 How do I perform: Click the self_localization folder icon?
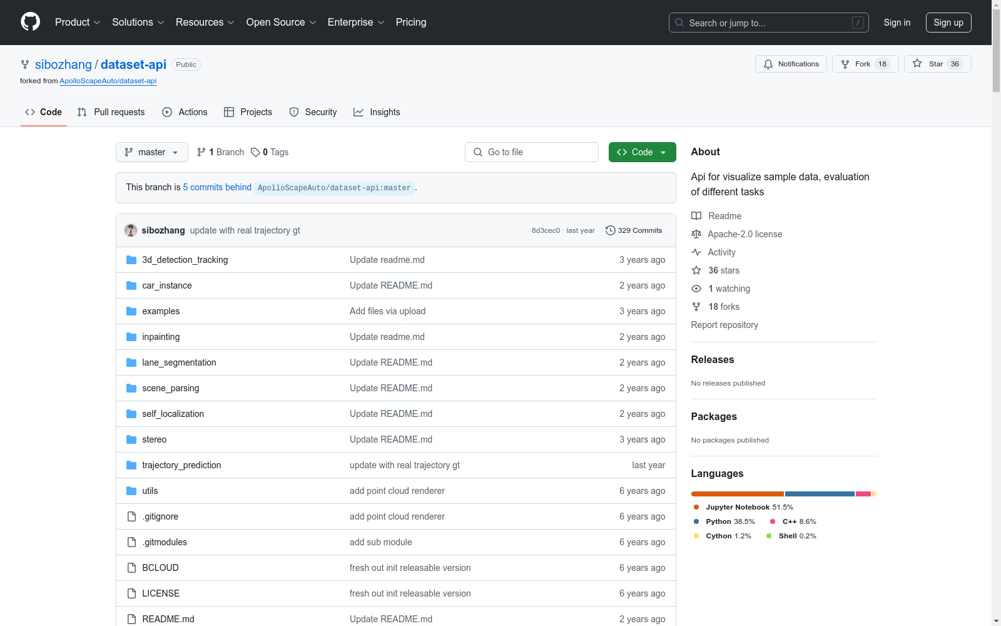coord(131,414)
